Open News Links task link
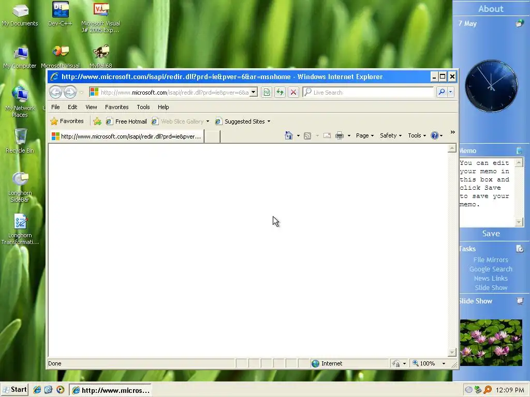Screen dimensions: 530x397 pyautogui.click(x=491, y=279)
